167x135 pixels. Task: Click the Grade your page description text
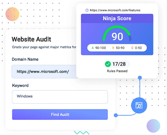[x=44, y=47]
